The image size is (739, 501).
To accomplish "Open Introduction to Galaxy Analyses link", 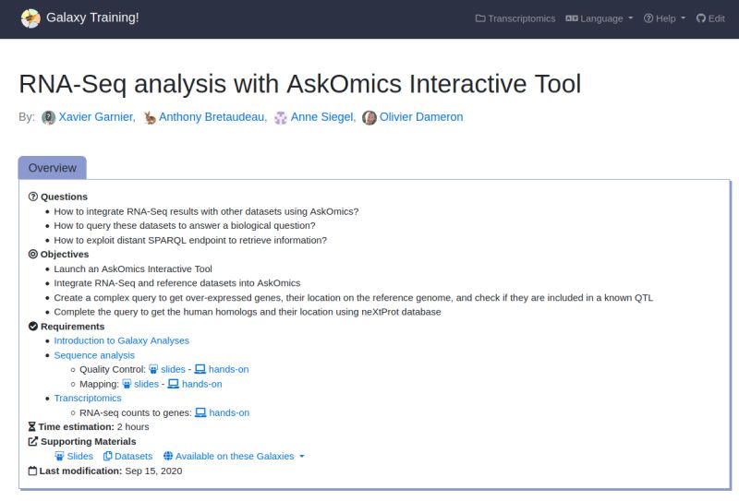I will pyautogui.click(x=122, y=340).
